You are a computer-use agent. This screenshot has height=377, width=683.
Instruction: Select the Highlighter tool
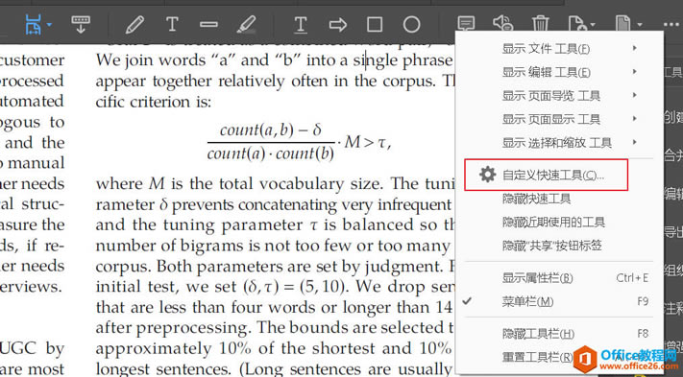(x=247, y=24)
